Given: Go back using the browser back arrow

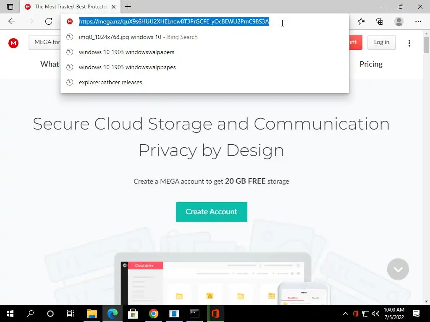Looking at the screenshot, I should 11,21.
